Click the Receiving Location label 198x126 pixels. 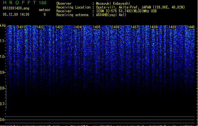(73, 7)
